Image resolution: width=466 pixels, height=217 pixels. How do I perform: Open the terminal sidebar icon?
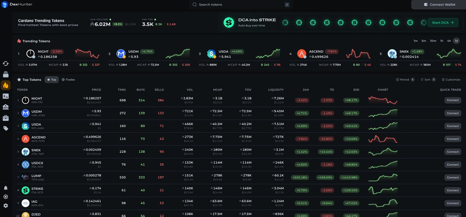(6, 96)
